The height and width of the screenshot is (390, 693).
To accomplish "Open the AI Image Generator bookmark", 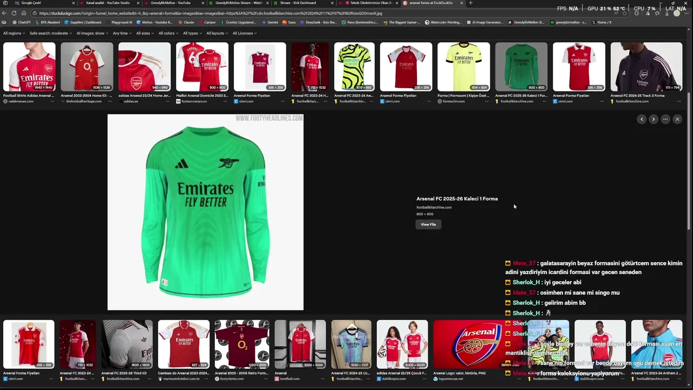I will pos(485,22).
